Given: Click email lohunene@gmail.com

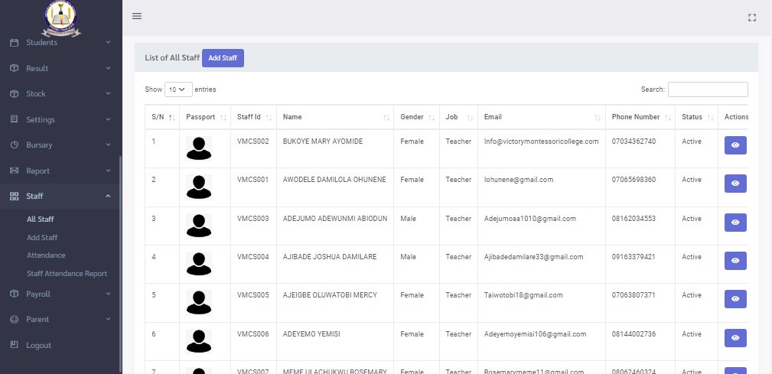Looking at the screenshot, I should 519,180.
